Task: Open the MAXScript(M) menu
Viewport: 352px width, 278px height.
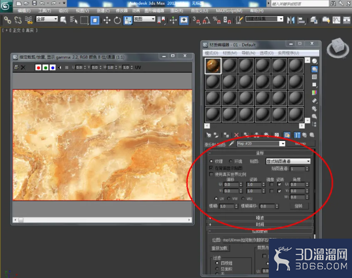Action: (229, 11)
